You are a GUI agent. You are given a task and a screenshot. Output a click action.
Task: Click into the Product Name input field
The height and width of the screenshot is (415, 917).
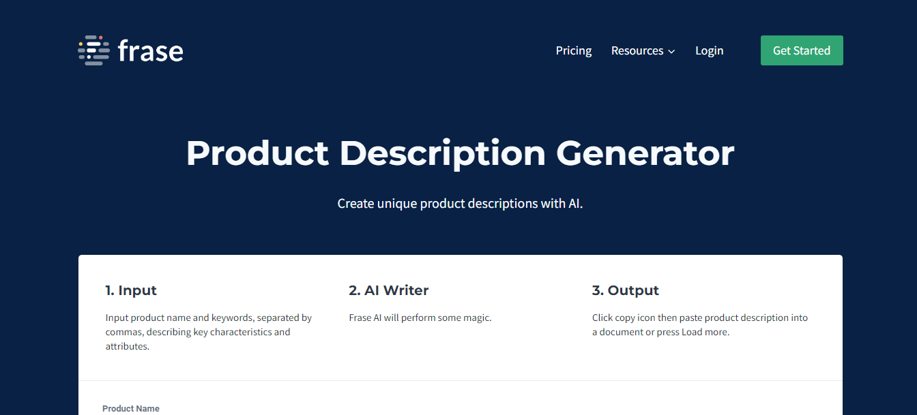pos(273,412)
